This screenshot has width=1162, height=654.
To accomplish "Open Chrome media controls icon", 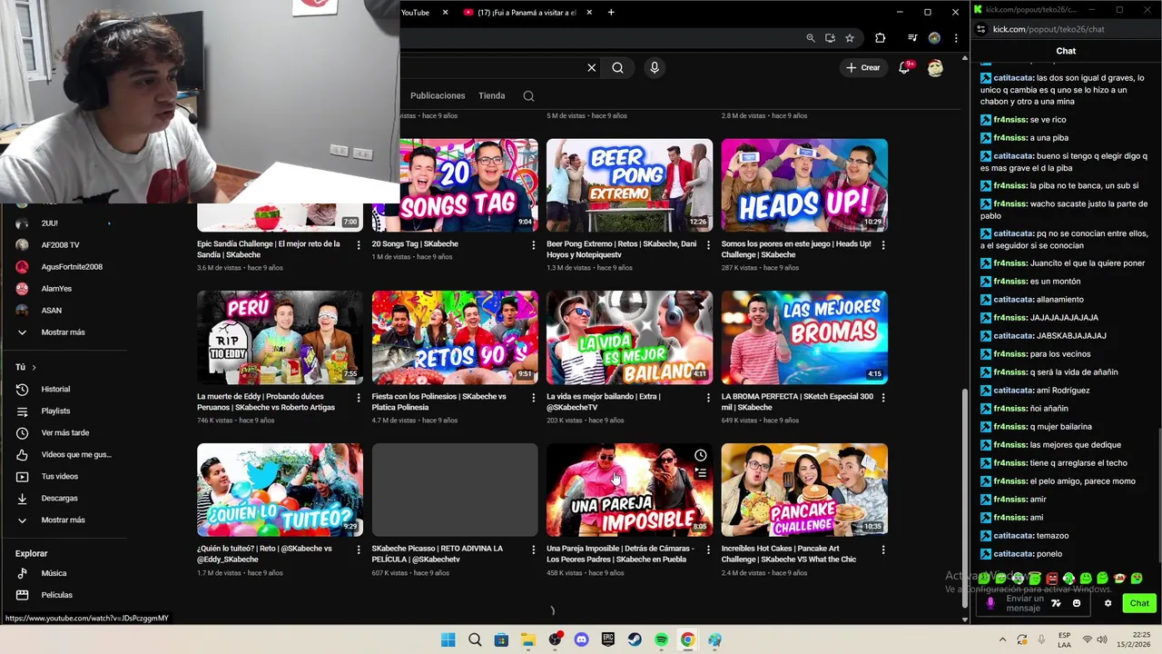I will point(912,38).
